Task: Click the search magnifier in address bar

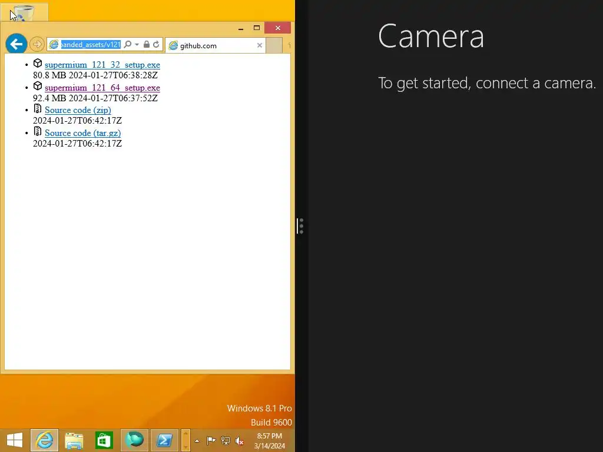Action: tap(128, 44)
